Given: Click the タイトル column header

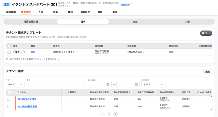Looking at the screenshot, I should [x=22, y=92].
